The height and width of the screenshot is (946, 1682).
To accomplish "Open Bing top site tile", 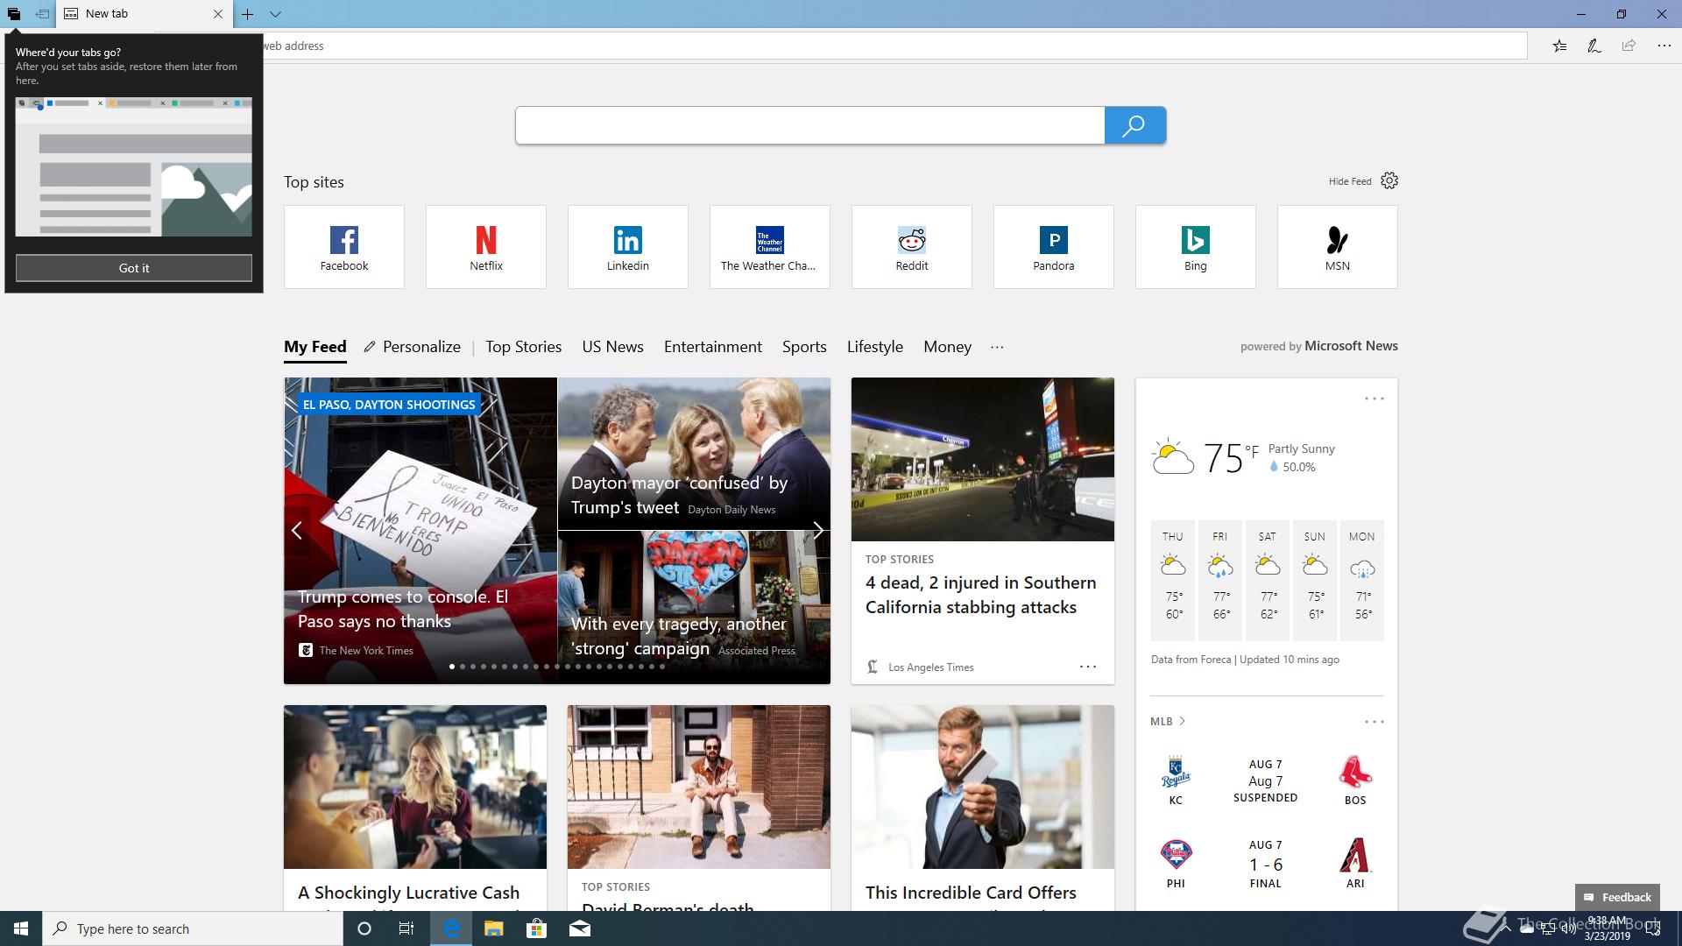I will pos(1196,247).
